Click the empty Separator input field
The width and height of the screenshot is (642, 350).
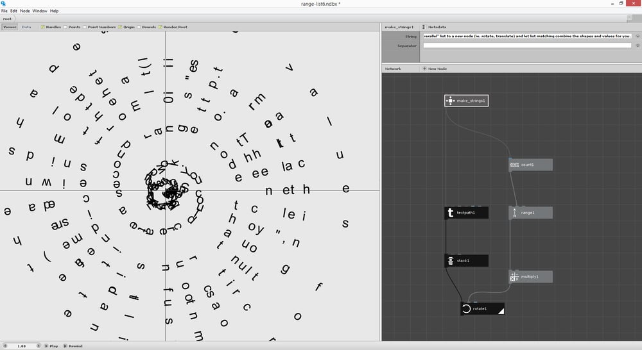[x=527, y=46]
